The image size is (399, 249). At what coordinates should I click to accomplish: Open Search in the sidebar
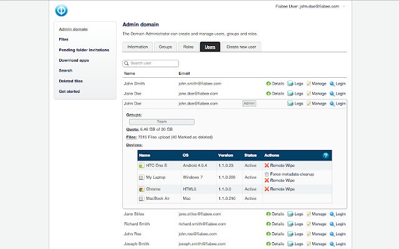pos(65,70)
